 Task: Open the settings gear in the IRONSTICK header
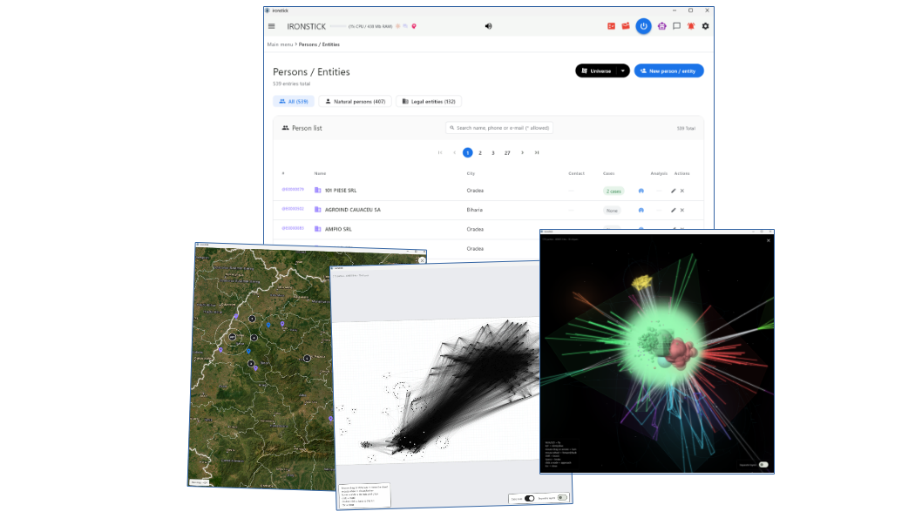tap(706, 26)
